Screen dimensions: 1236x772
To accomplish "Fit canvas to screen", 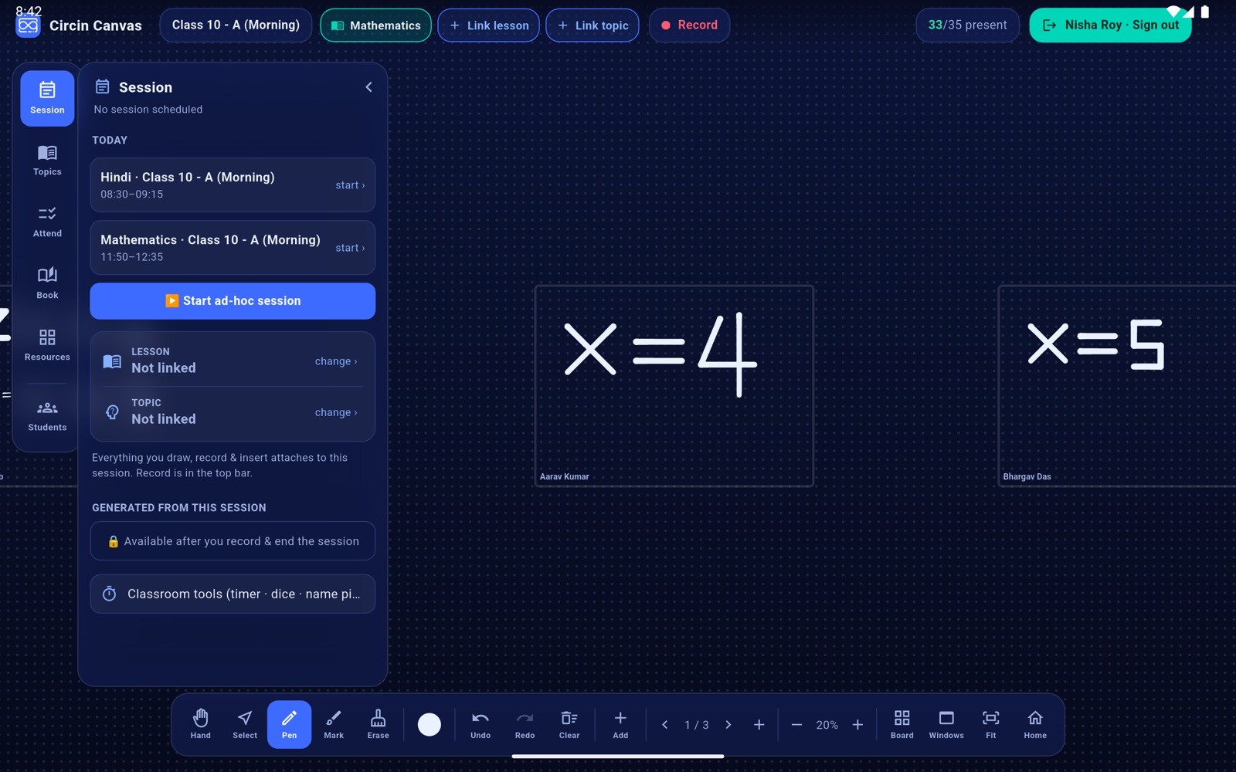I will 990,724.
